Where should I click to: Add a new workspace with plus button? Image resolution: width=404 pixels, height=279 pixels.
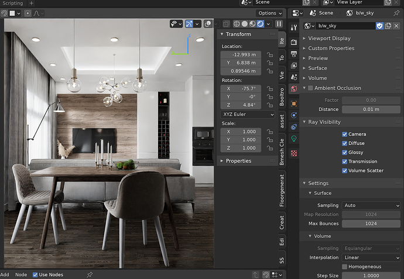click(x=32, y=3)
